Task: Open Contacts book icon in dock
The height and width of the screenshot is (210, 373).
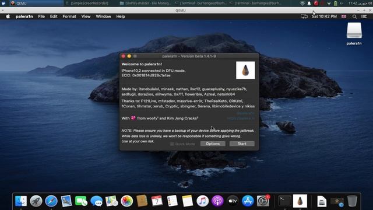Action: [142, 201]
